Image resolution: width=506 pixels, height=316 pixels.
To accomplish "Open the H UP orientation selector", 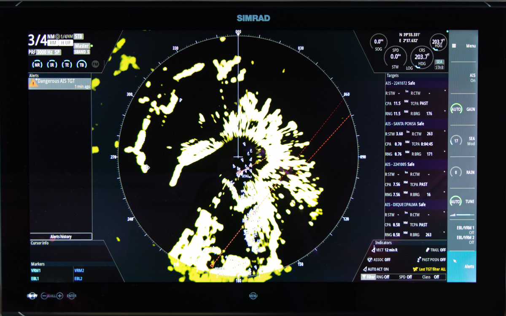I will (65, 43).
